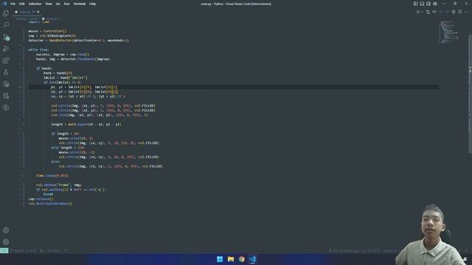Open the View menu
472x265 pixels.
tap(49, 4)
